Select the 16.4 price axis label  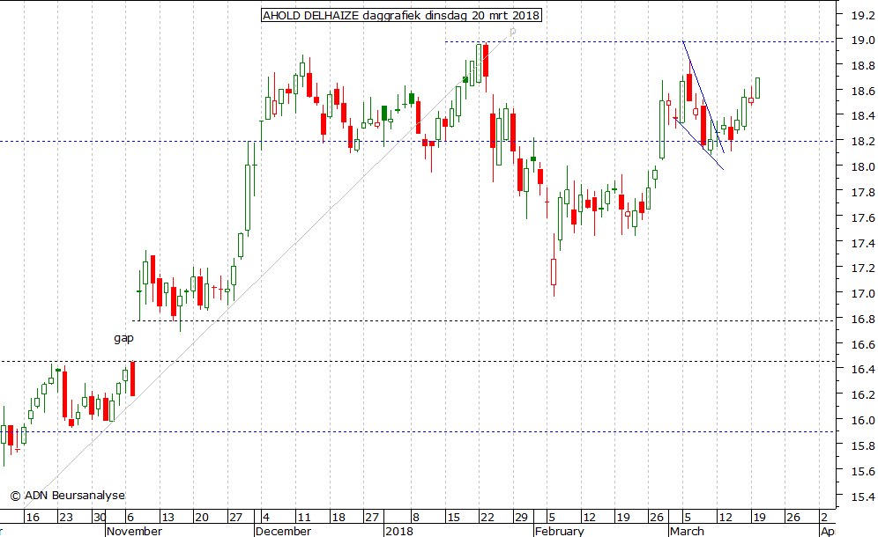863,369
